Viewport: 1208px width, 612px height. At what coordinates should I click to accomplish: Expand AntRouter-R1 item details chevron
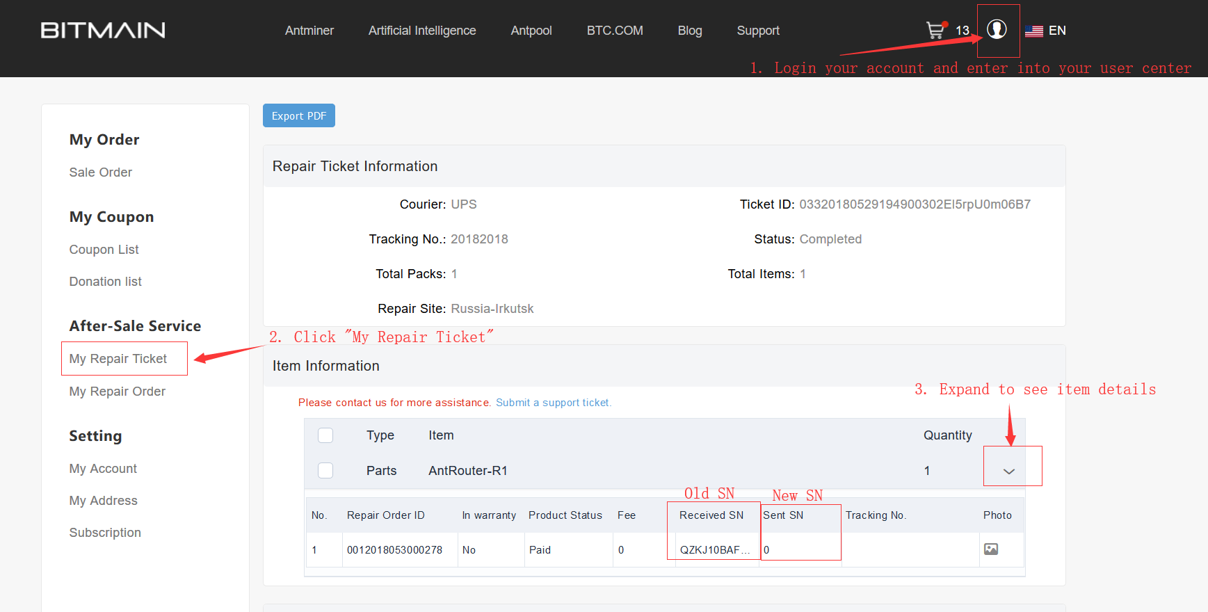pos(1009,472)
